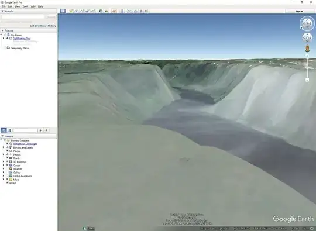Move selected place up with up arrow
Image resolution: width=316 pixels, height=231 pixels.
point(40,130)
